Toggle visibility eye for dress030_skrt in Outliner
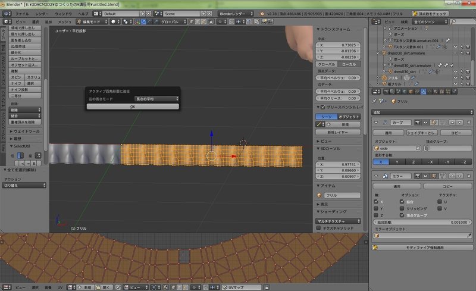This screenshot has height=291, width=476. coord(455,71)
